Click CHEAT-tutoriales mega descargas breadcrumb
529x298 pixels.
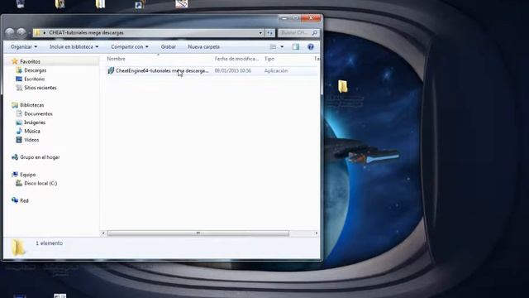86,33
